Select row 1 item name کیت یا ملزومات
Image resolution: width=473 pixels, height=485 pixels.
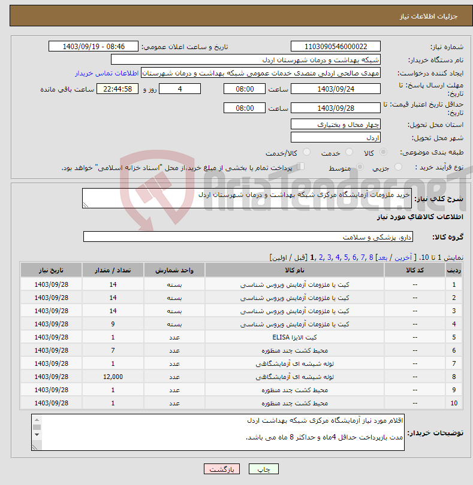[x=294, y=284]
